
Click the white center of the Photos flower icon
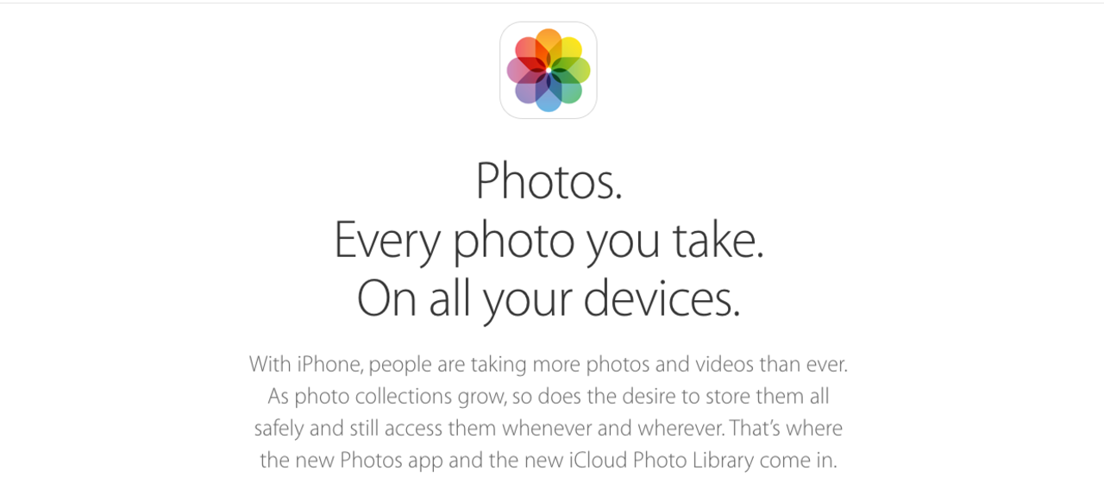[549, 70]
